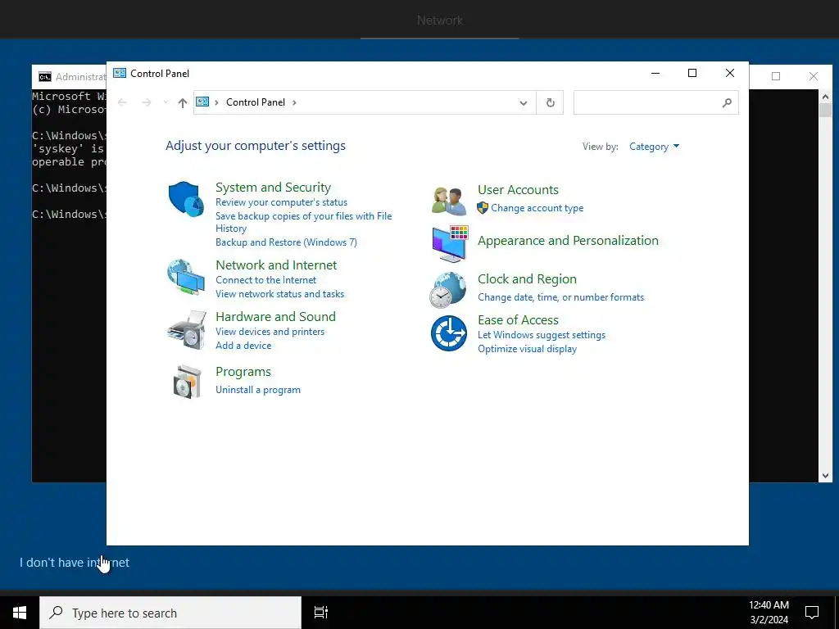Open the Windows Start button
The height and width of the screenshot is (629, 839).
[20, 613]
